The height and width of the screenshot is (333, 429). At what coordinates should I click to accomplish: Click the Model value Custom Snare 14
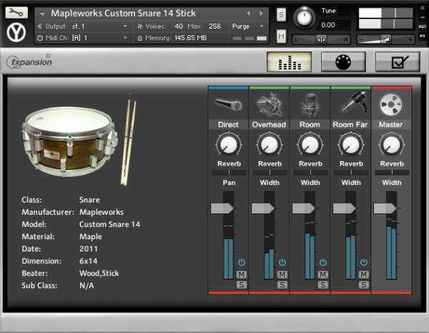109,224
